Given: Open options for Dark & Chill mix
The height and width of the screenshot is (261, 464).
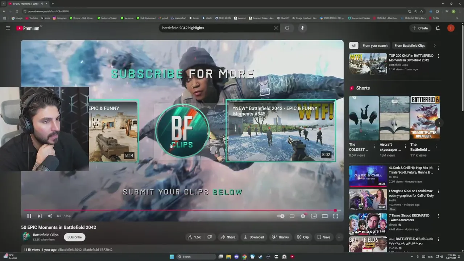Looking at the screenshot, I should [438, 168].
